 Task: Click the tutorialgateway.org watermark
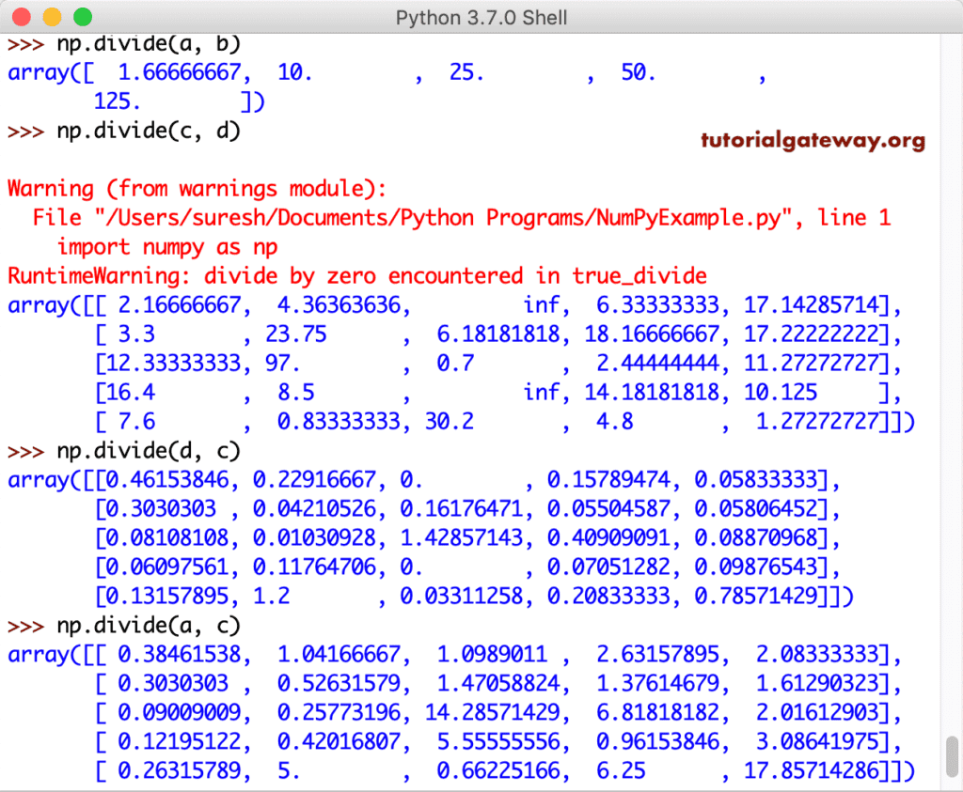[812, 141]
